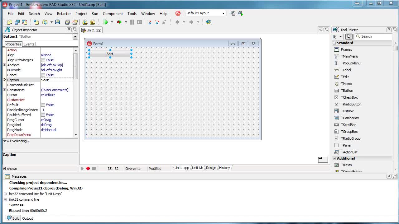Viewport: 399px width, 224px height.
Task: Switch to the Events tab
Action: click(x=29, y=44)
